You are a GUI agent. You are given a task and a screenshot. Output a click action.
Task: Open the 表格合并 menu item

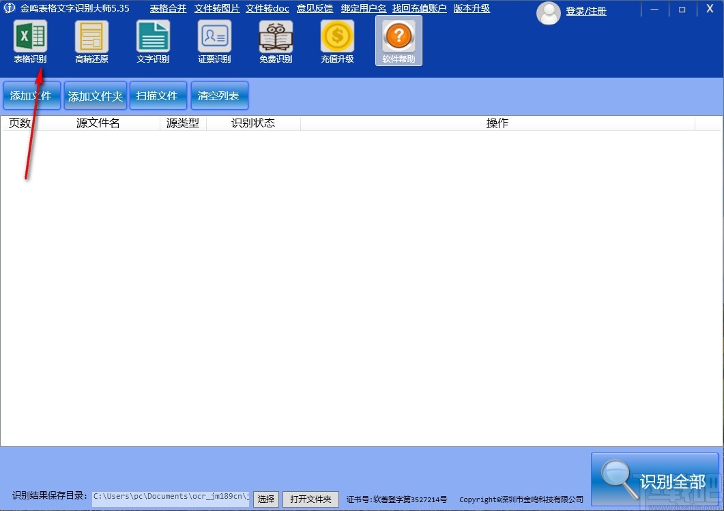(168, 8)
